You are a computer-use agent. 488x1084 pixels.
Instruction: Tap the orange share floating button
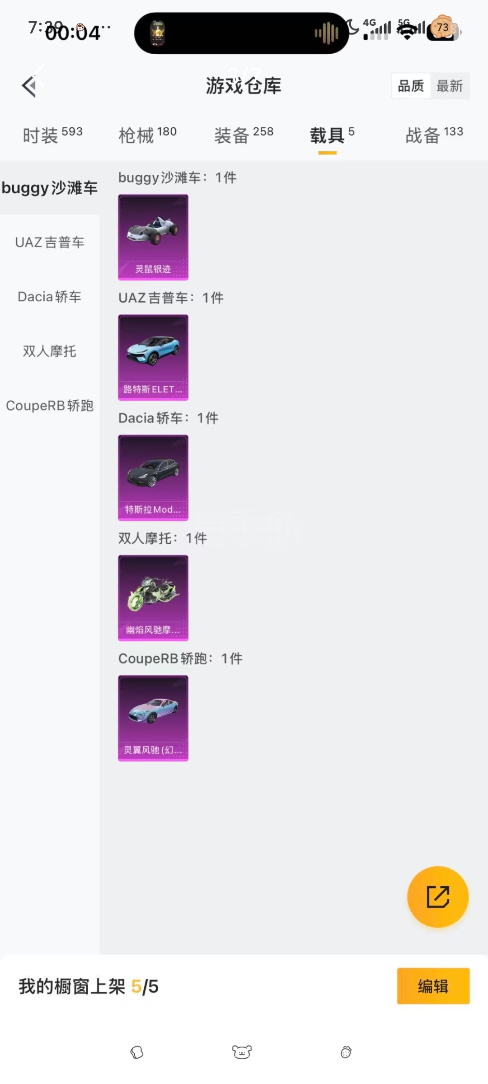click(x=438, y=897)
